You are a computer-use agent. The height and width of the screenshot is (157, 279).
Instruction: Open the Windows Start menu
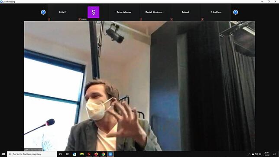click(3, 154)
